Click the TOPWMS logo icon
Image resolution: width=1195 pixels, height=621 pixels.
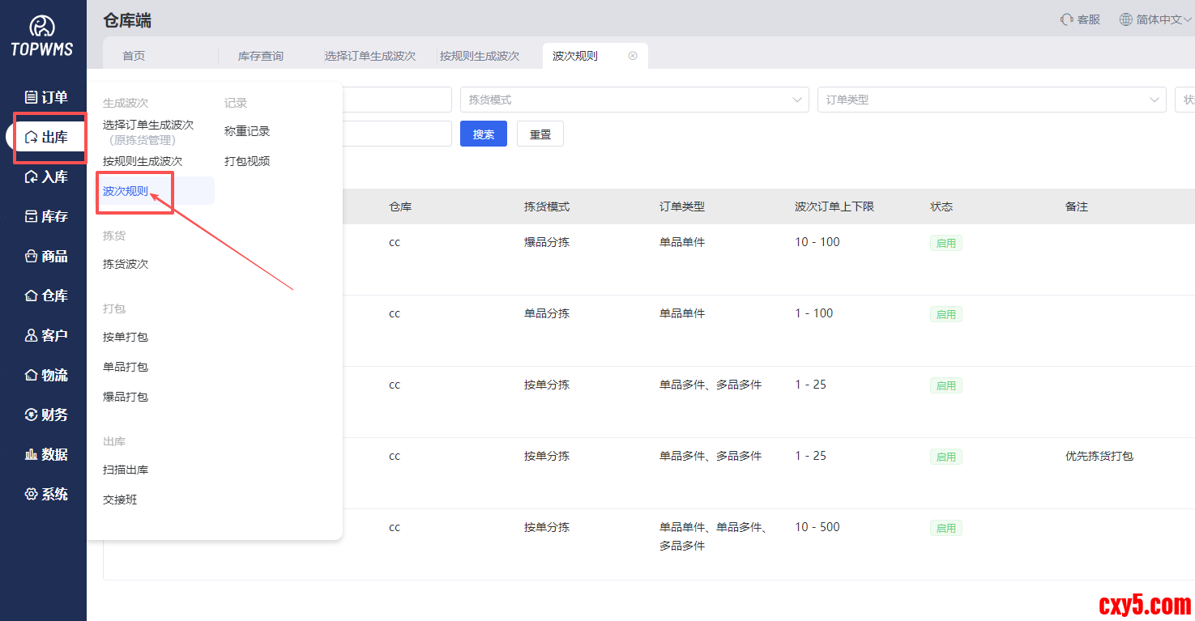pyautogui.click(x=42, y=27)
